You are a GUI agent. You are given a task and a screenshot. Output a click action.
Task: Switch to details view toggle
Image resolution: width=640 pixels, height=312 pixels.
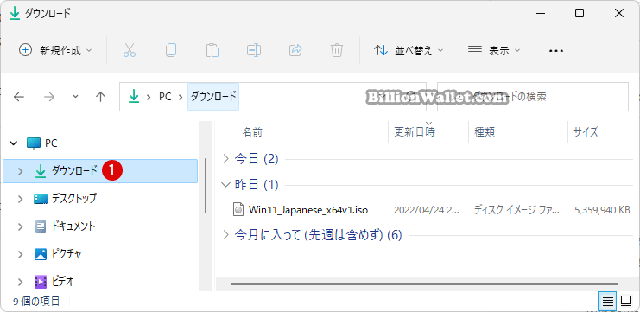tap(607, 302)
